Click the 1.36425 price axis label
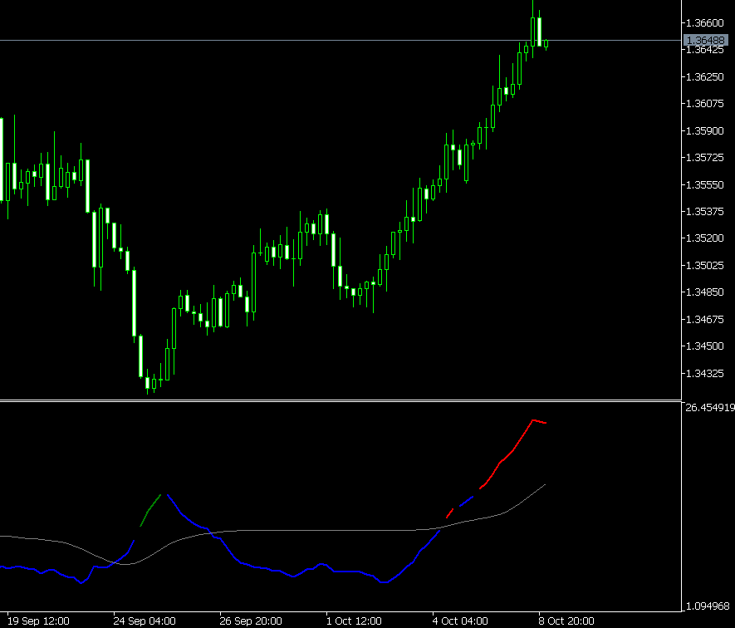735x628 pixels. coord(704,50)
